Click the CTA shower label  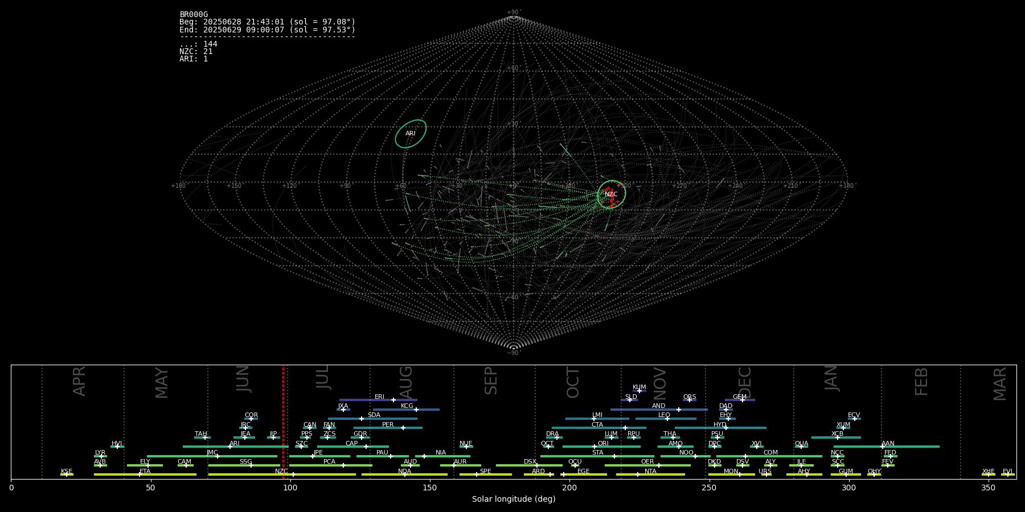coord(597,425)
